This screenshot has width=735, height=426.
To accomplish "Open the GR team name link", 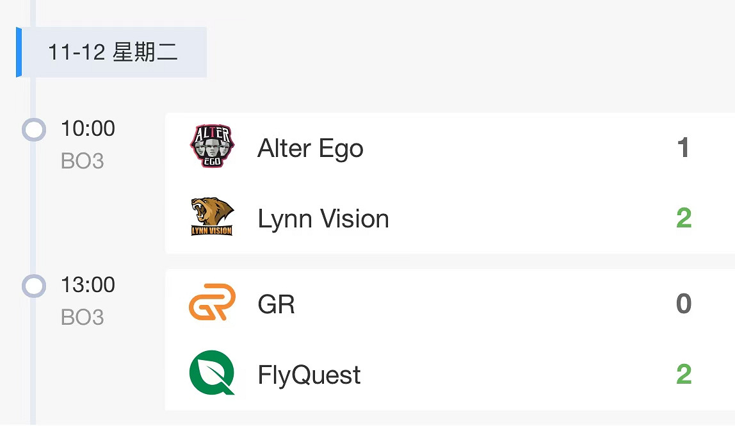I will pyautogui.click(x=276, y=304).
